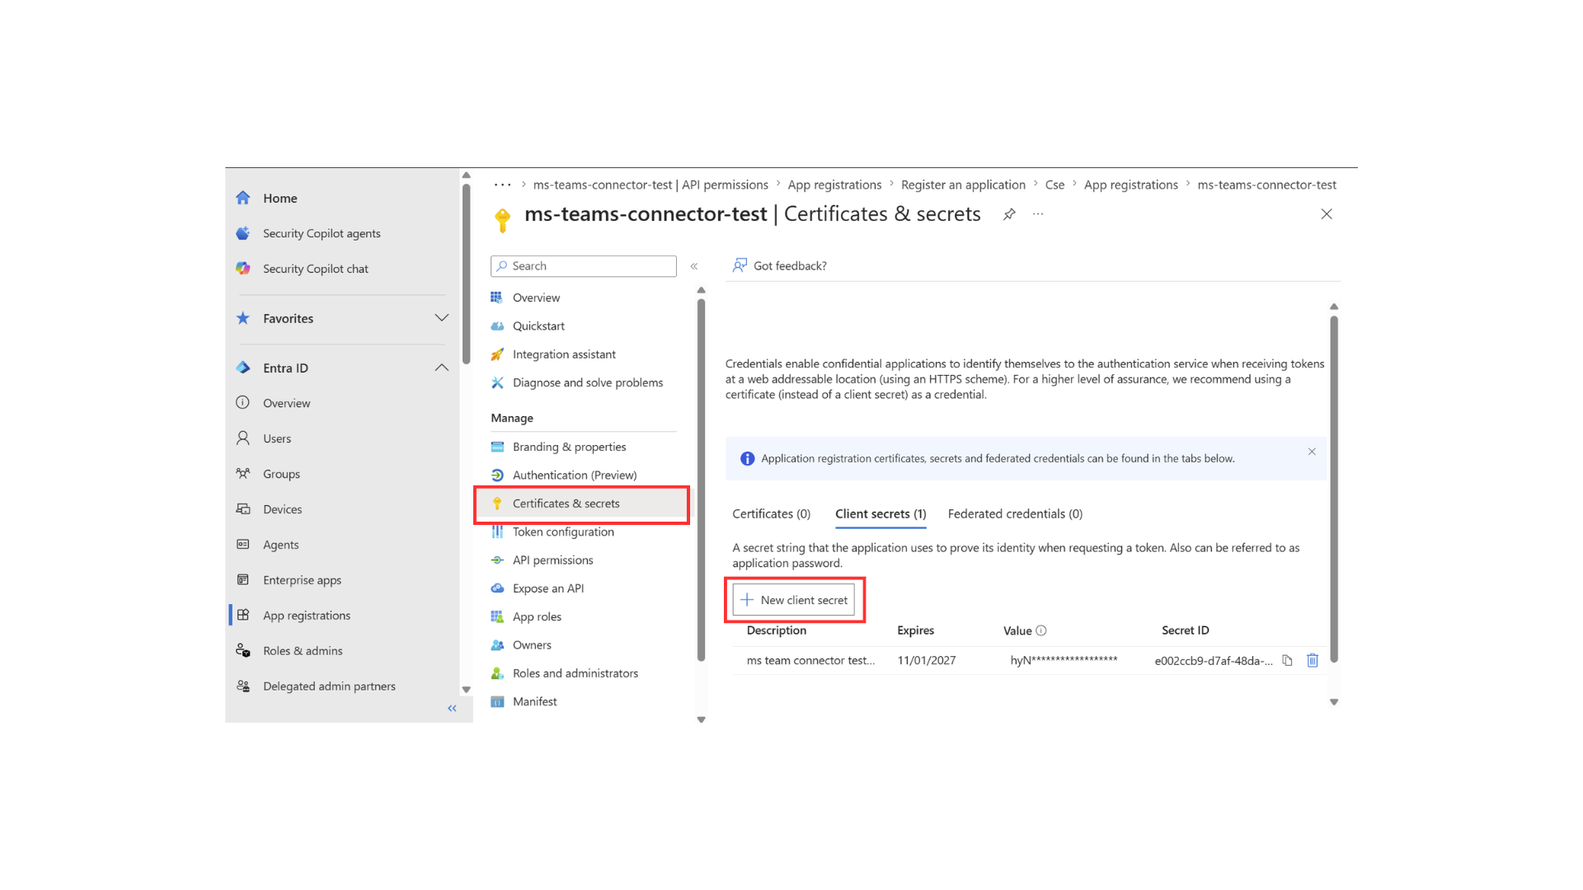The width and height of the screenshot is (1583, 890).
Task: Open more options ellipsis beside page title
Action: tap(1038, 214)
